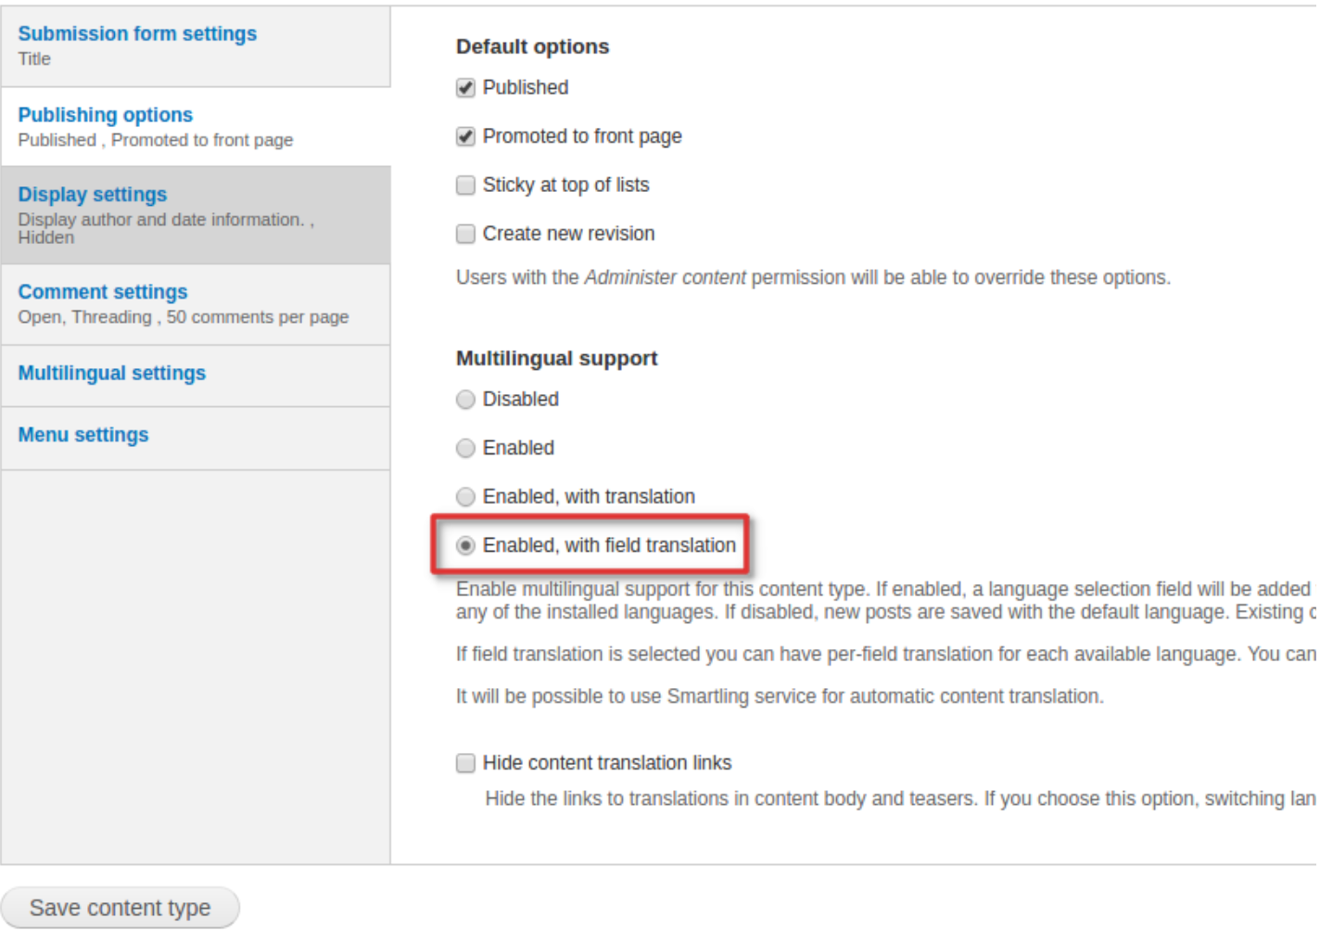Viewport: 1320px width, 931px height.
Task: Enable Sticky at top of lists
Action: click(465, 185)
